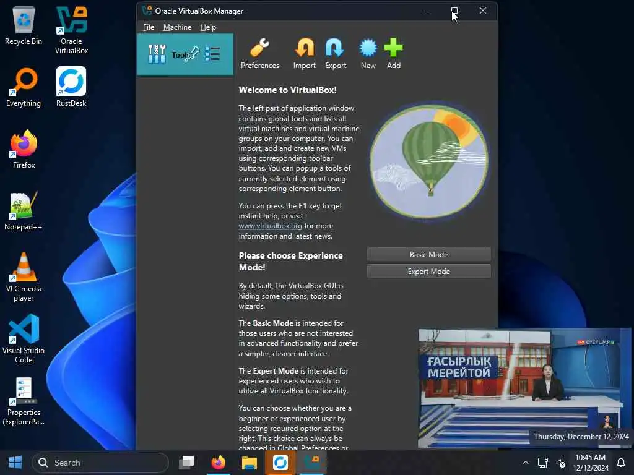Screen dimensions: 634x475
Task: Open the Machine menu
Action: tap(177, 27)
